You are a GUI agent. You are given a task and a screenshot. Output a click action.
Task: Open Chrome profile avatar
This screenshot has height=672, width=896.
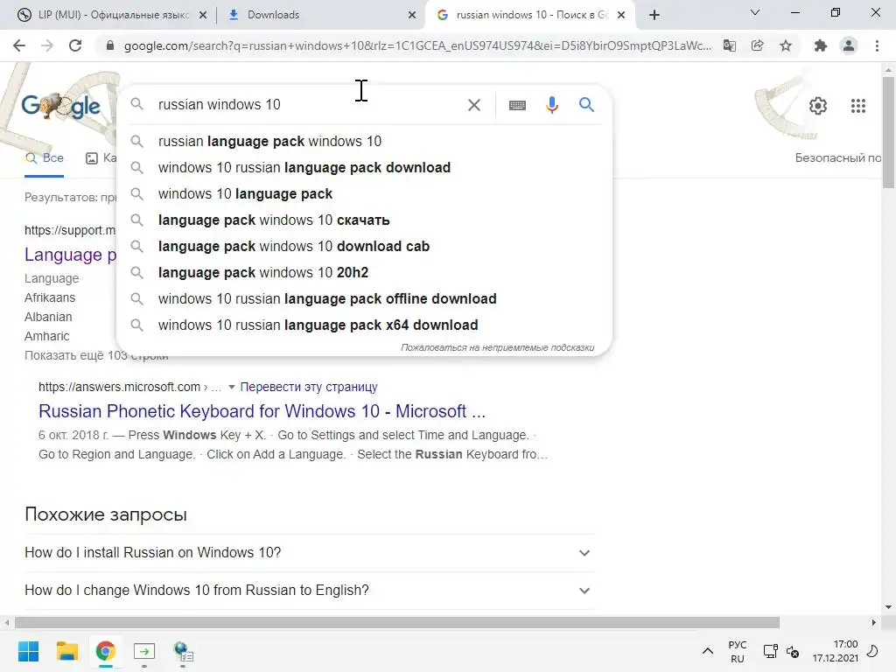849,45
